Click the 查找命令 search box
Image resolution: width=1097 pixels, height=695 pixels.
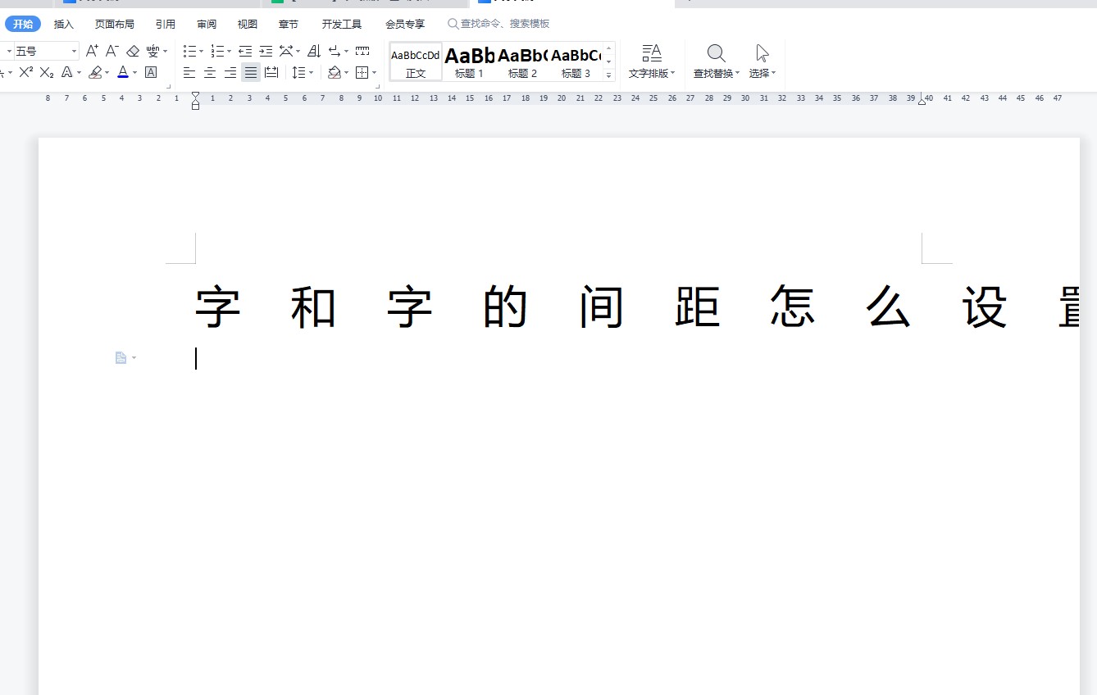point(498,24)
